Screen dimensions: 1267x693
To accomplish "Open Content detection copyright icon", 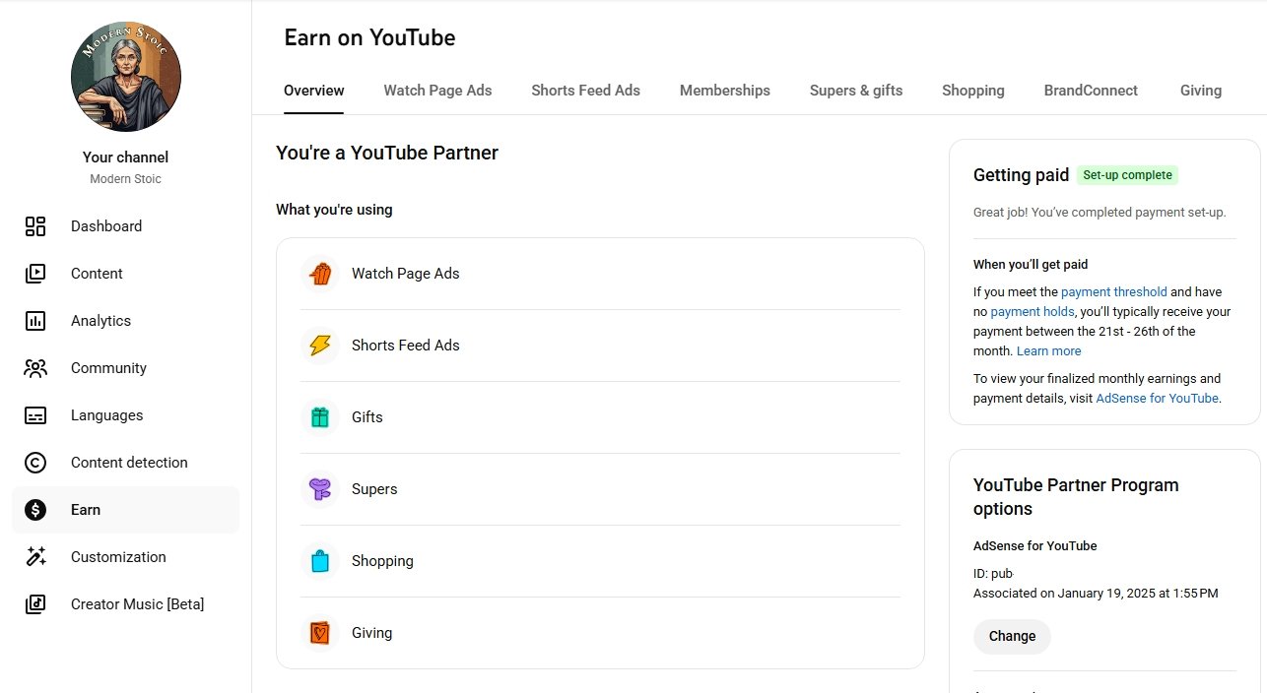I will (x=35, y=463).
